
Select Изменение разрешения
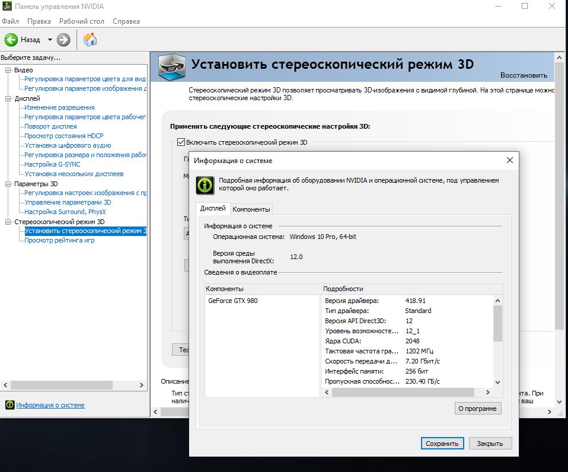pyautogui.click(x=59, y=107)
